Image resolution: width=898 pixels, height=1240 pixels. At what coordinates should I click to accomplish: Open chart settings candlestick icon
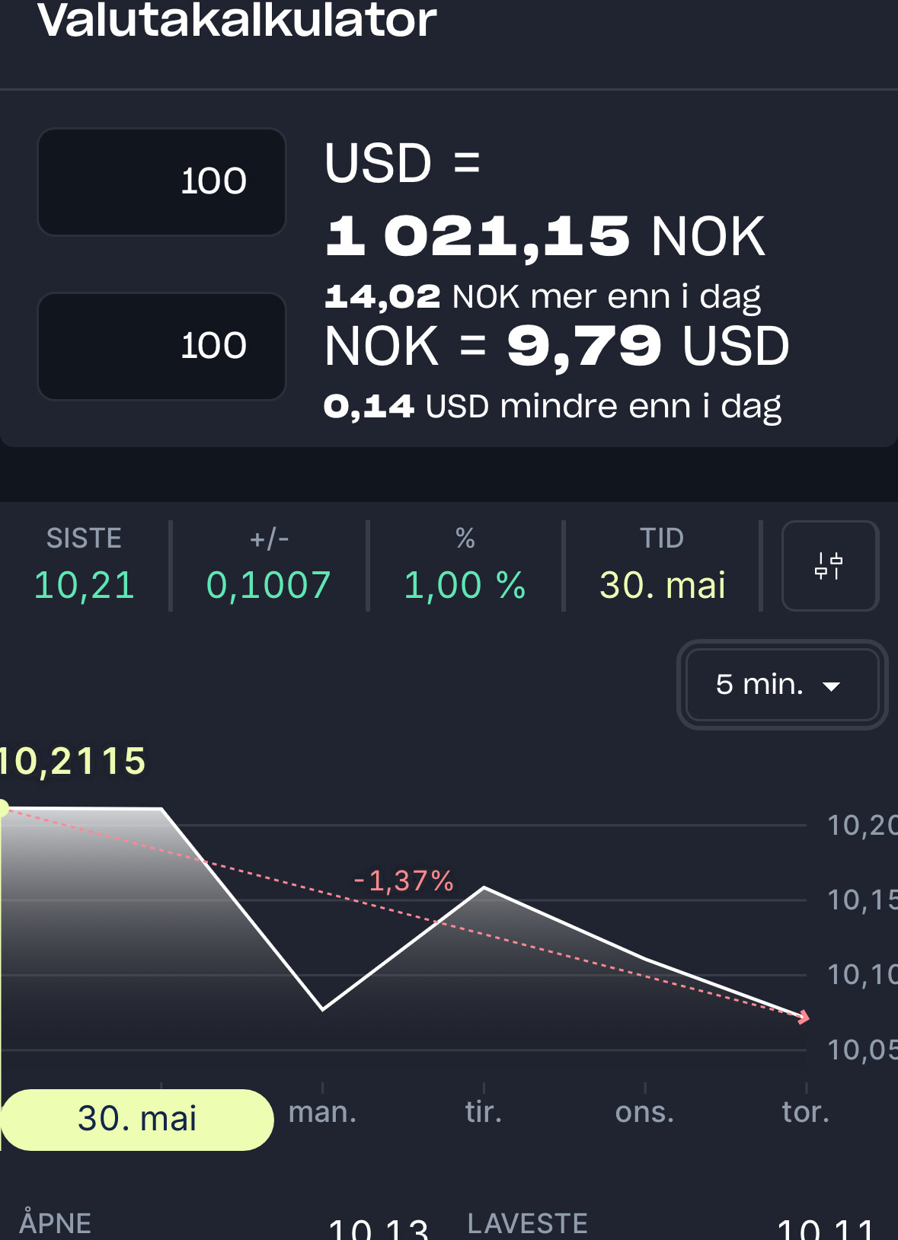tap(830, 566)
